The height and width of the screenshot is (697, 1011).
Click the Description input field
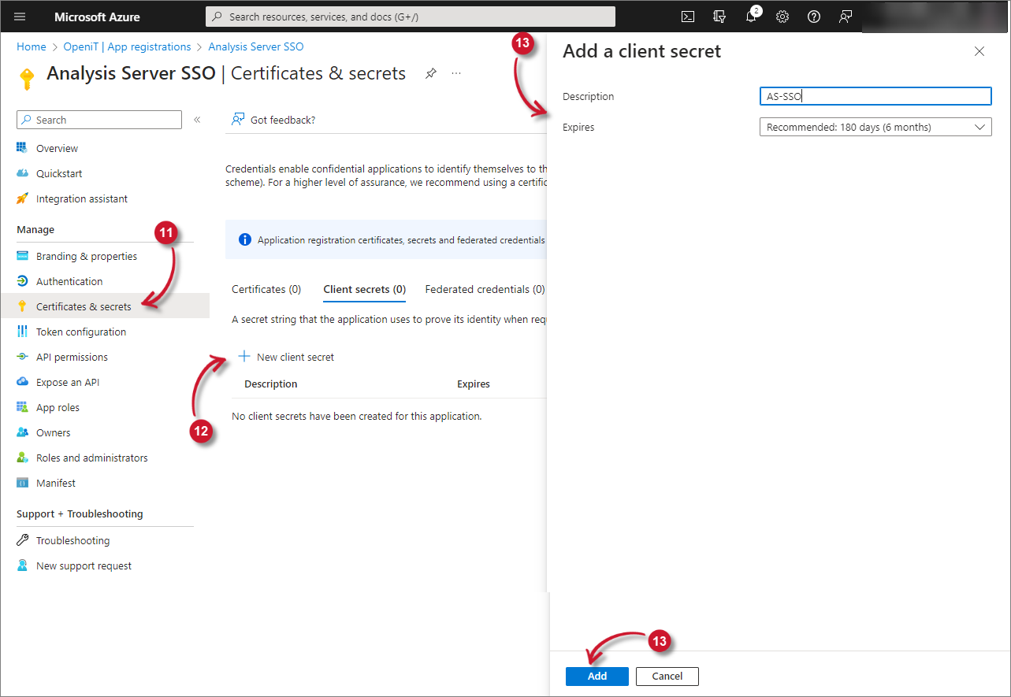tap(875, 95)
